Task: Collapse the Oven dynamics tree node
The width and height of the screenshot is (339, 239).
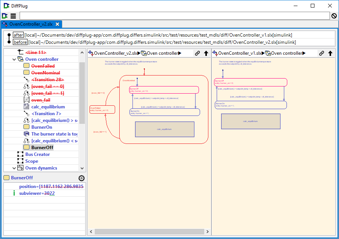Action: point(14,168)
